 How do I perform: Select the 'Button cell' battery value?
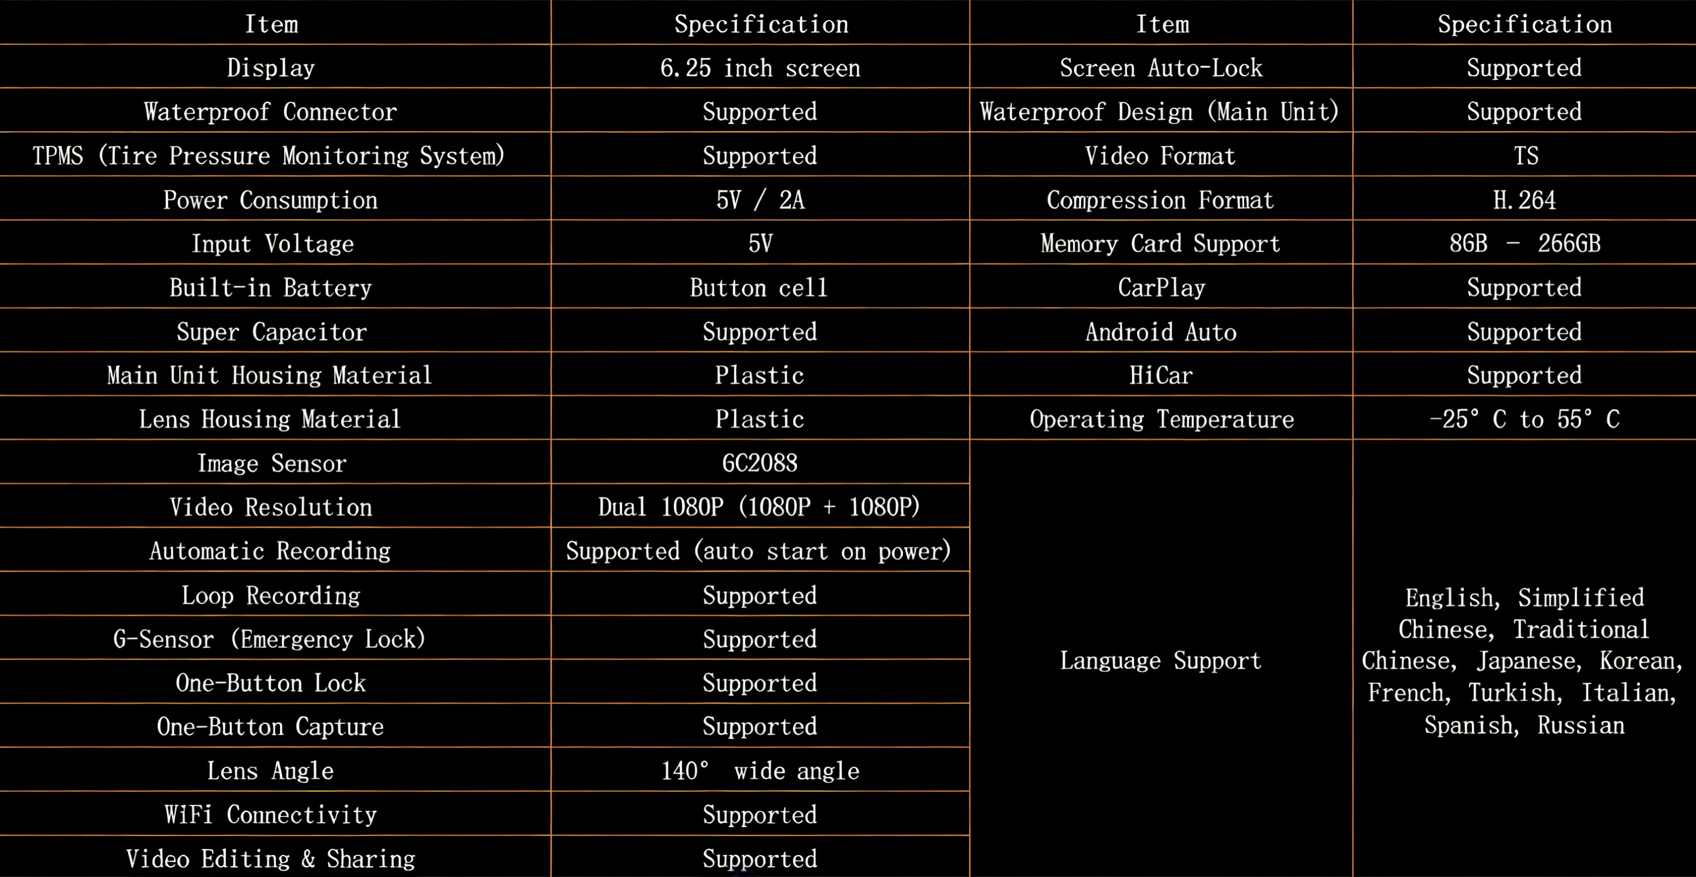759,288
